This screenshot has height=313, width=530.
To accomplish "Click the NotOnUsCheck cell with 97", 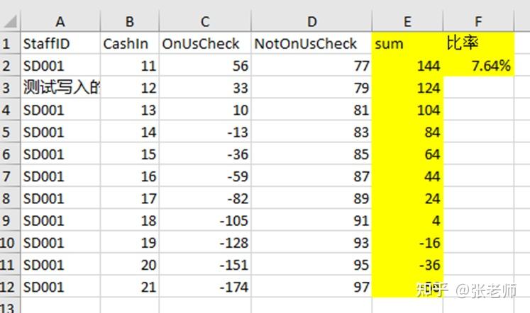I will (x=311, y=288).
